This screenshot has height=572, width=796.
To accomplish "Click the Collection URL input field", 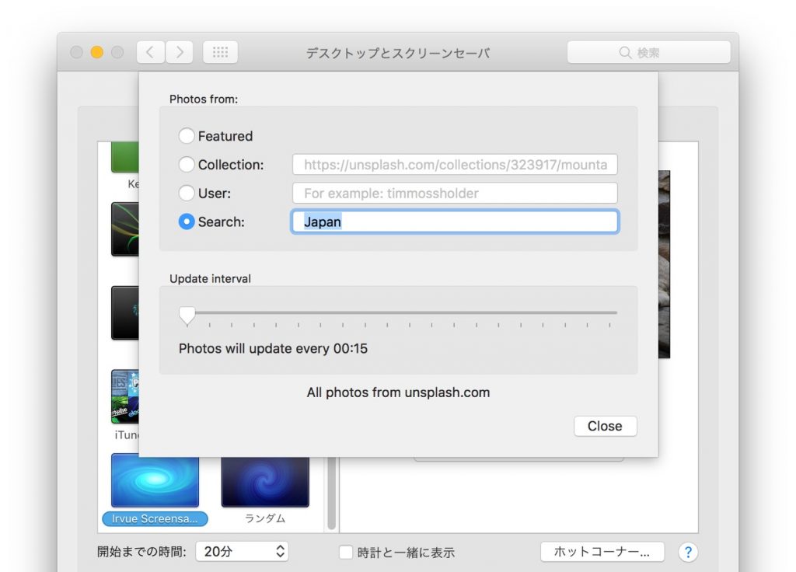I will tap(455, 165).
